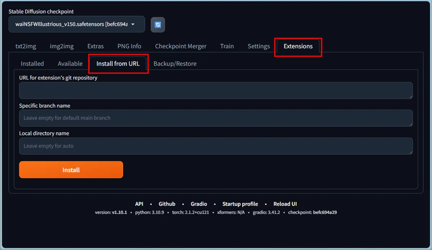Screen dimensions: 432x250
Task: Select the Install from URL sub-tab
Action: click(x=118, y=64)
